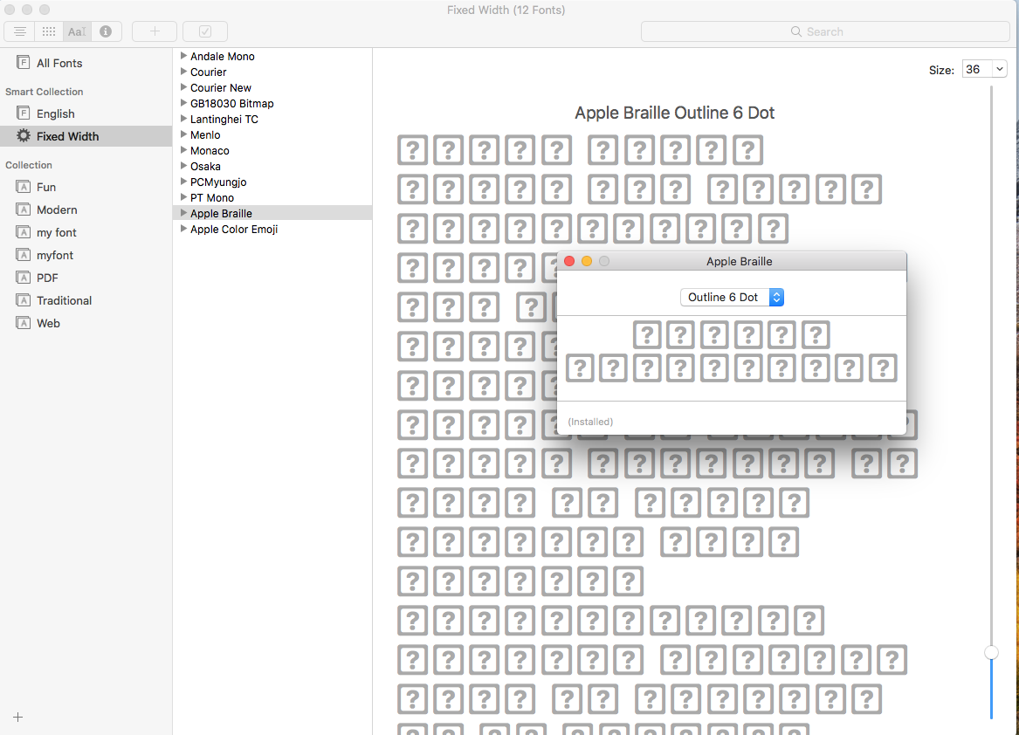Select the Apple Color Emoji row
This screenshot has height=735, width=1019.
(x=272, y=230)
